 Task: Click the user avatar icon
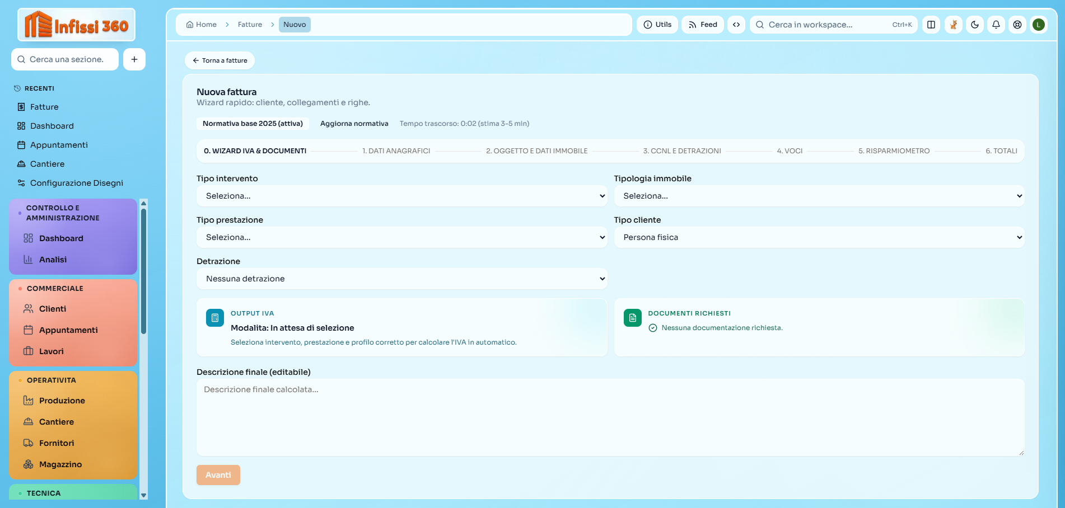(x=1039, y=25)
